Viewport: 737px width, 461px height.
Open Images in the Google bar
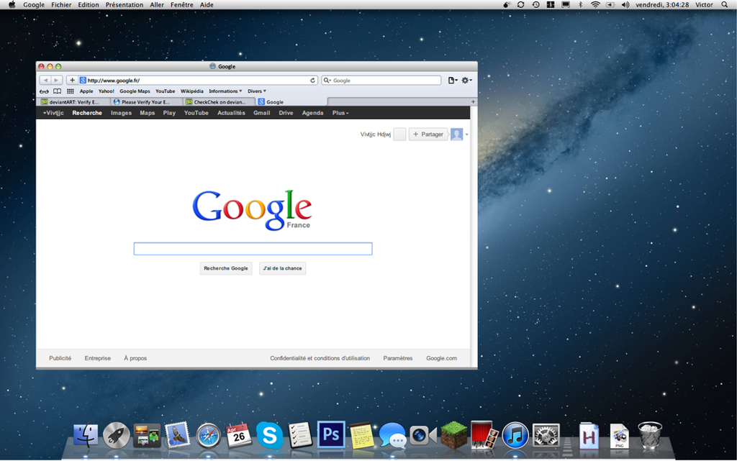121,113
